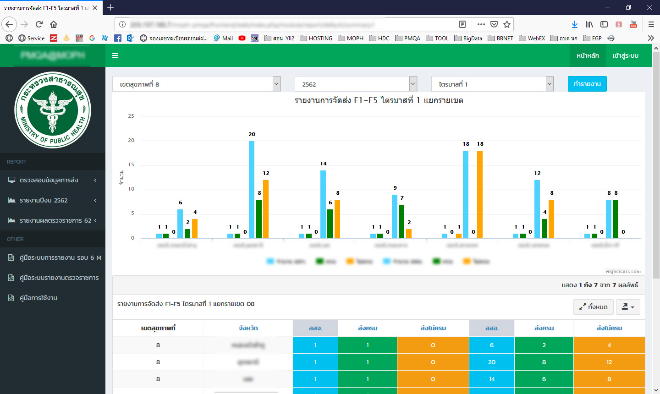
Task: Open the PMQA bookmarks folder
Action: coord(407,38)
